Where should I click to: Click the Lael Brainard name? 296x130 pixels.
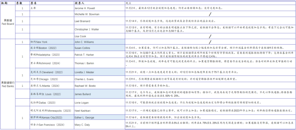tap(82, 21)
